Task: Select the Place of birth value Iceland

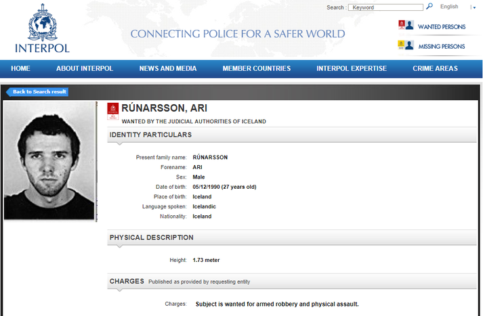Action: tap(202, 197)
